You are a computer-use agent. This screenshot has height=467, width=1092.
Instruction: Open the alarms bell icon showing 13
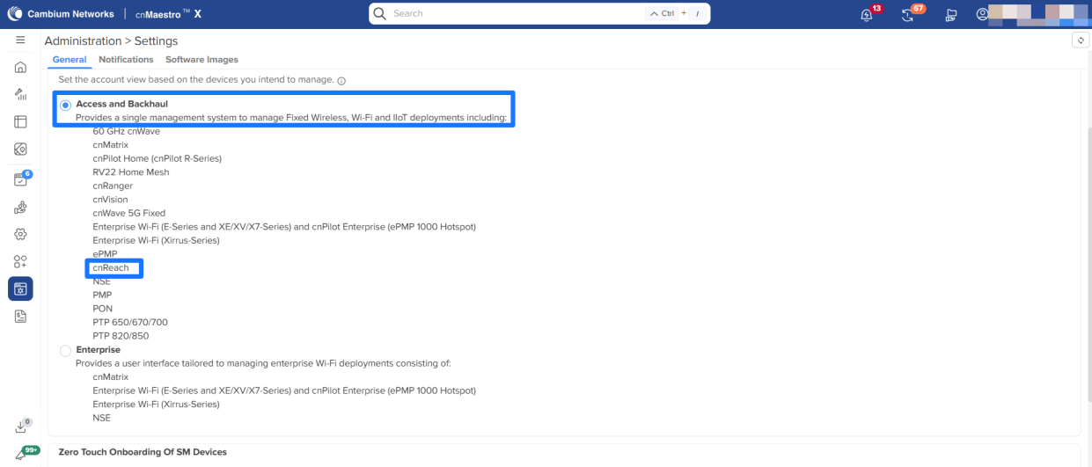click(867, 15)
